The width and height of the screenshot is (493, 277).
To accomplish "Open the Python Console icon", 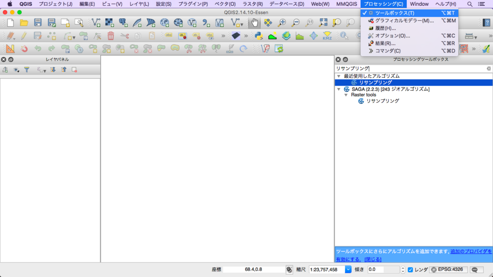I will tap(259, 36).
